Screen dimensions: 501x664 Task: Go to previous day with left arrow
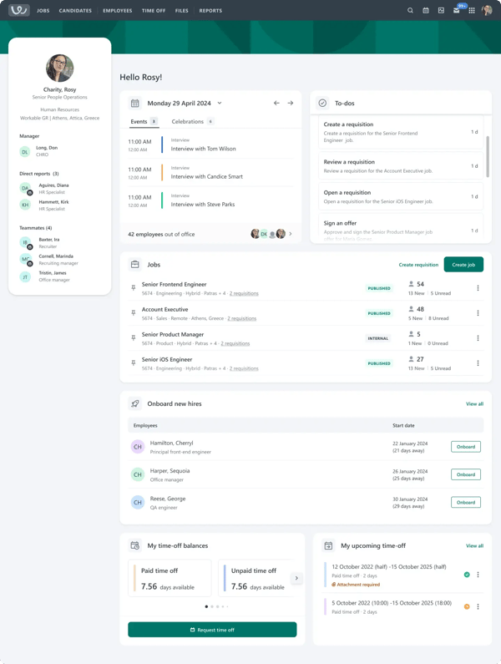[x=276, y=103]
